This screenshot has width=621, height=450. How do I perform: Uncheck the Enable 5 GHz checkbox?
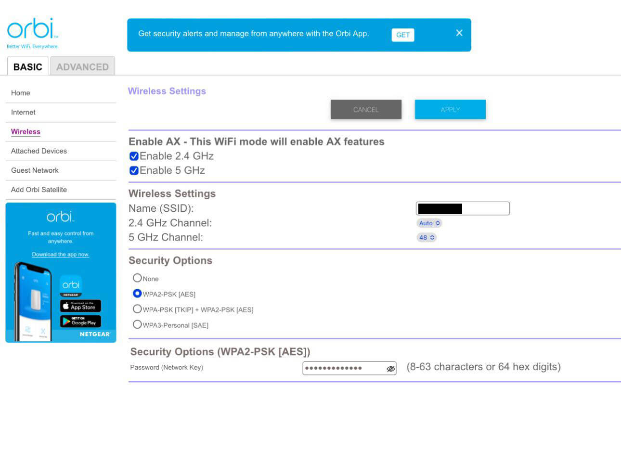point(134,170)
